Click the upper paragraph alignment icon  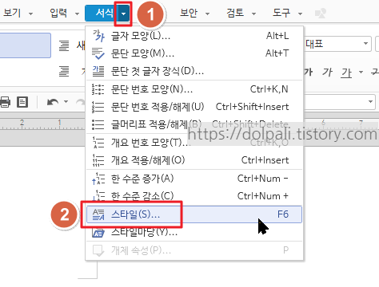click(x=64, y=45)
